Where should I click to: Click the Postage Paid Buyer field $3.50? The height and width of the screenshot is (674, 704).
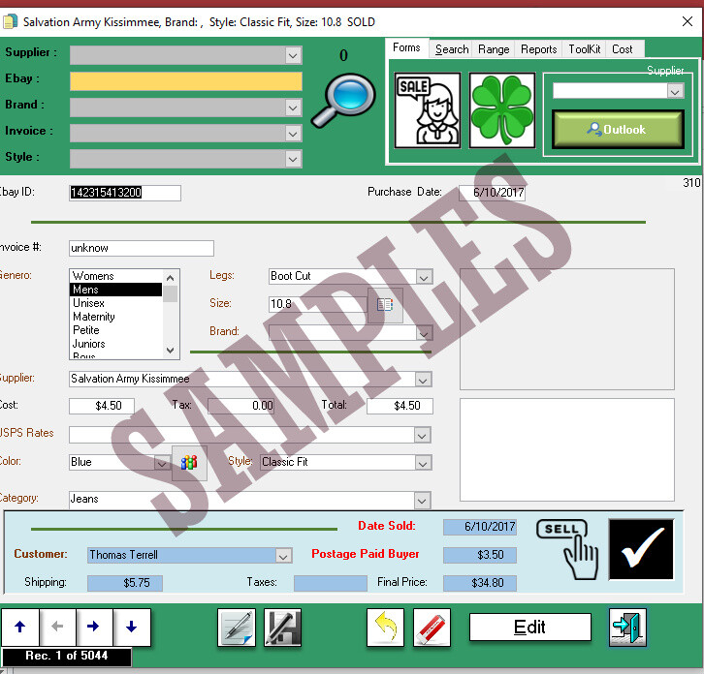(x=479, y=555)
